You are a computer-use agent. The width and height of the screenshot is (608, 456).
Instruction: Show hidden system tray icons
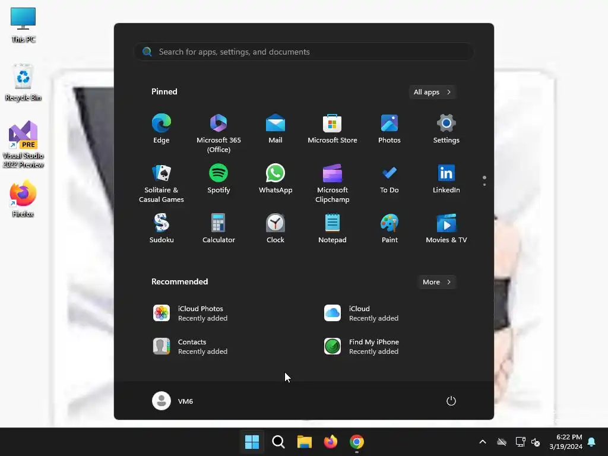[483, 442]
